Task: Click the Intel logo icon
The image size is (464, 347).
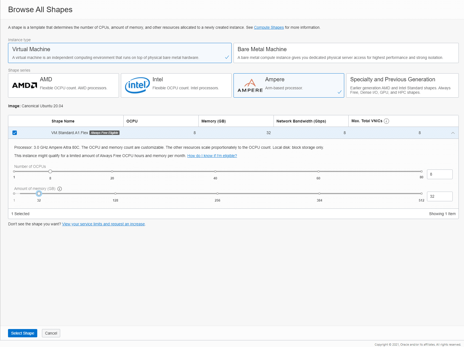Action: pos(137,85)
